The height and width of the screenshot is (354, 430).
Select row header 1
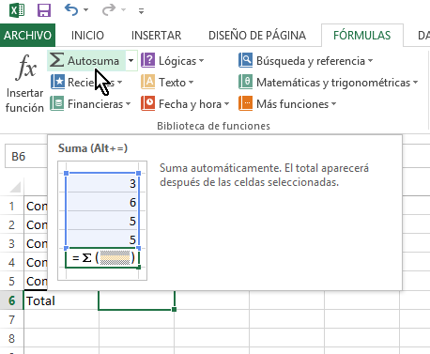point(12,207)
